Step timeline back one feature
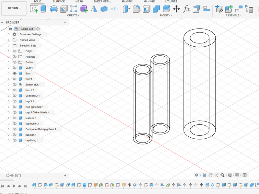Image resolution: width=259 pixels, height=194 pixels. pyautogui.click(x=8, y=186)
